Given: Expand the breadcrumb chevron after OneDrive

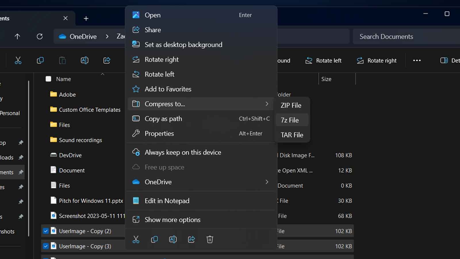Looking at the screenshot, I should click(x=107, y=37).
